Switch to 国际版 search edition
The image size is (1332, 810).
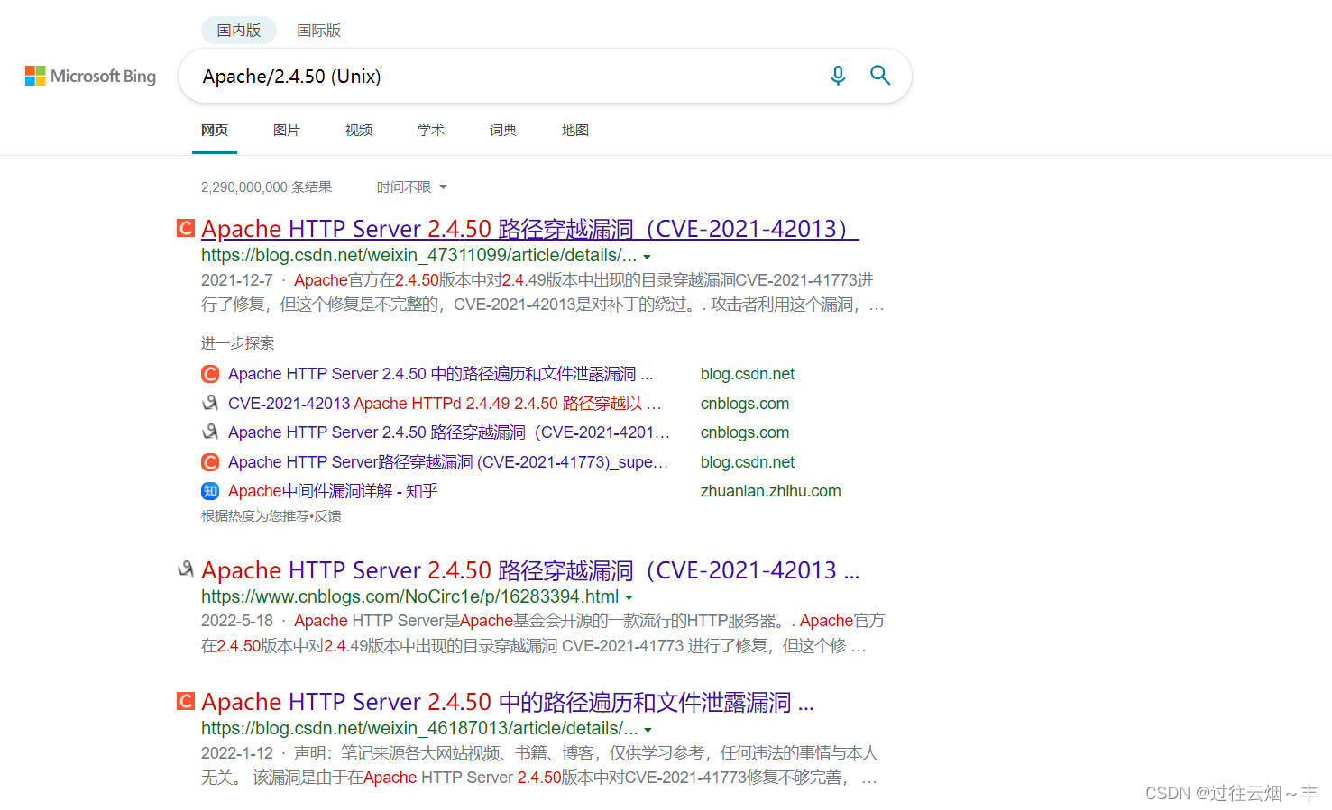tap(319, 31)
